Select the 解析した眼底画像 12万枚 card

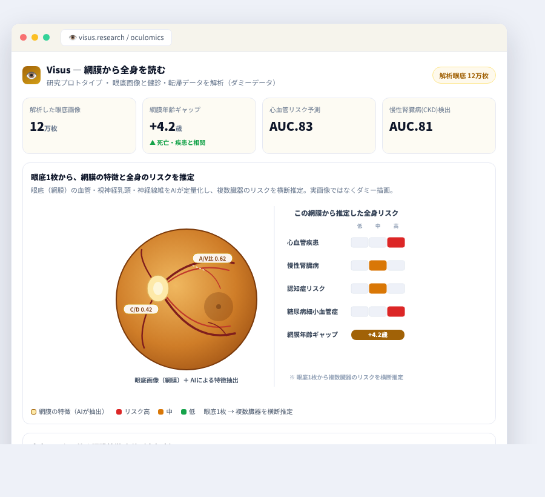(79, 125)
